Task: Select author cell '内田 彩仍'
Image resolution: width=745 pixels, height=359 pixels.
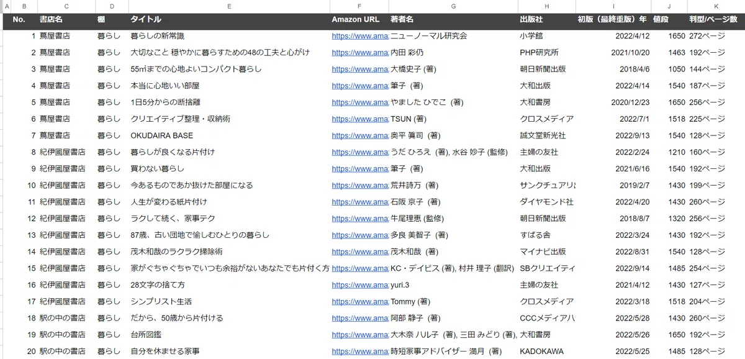Action: click(453, 53)
